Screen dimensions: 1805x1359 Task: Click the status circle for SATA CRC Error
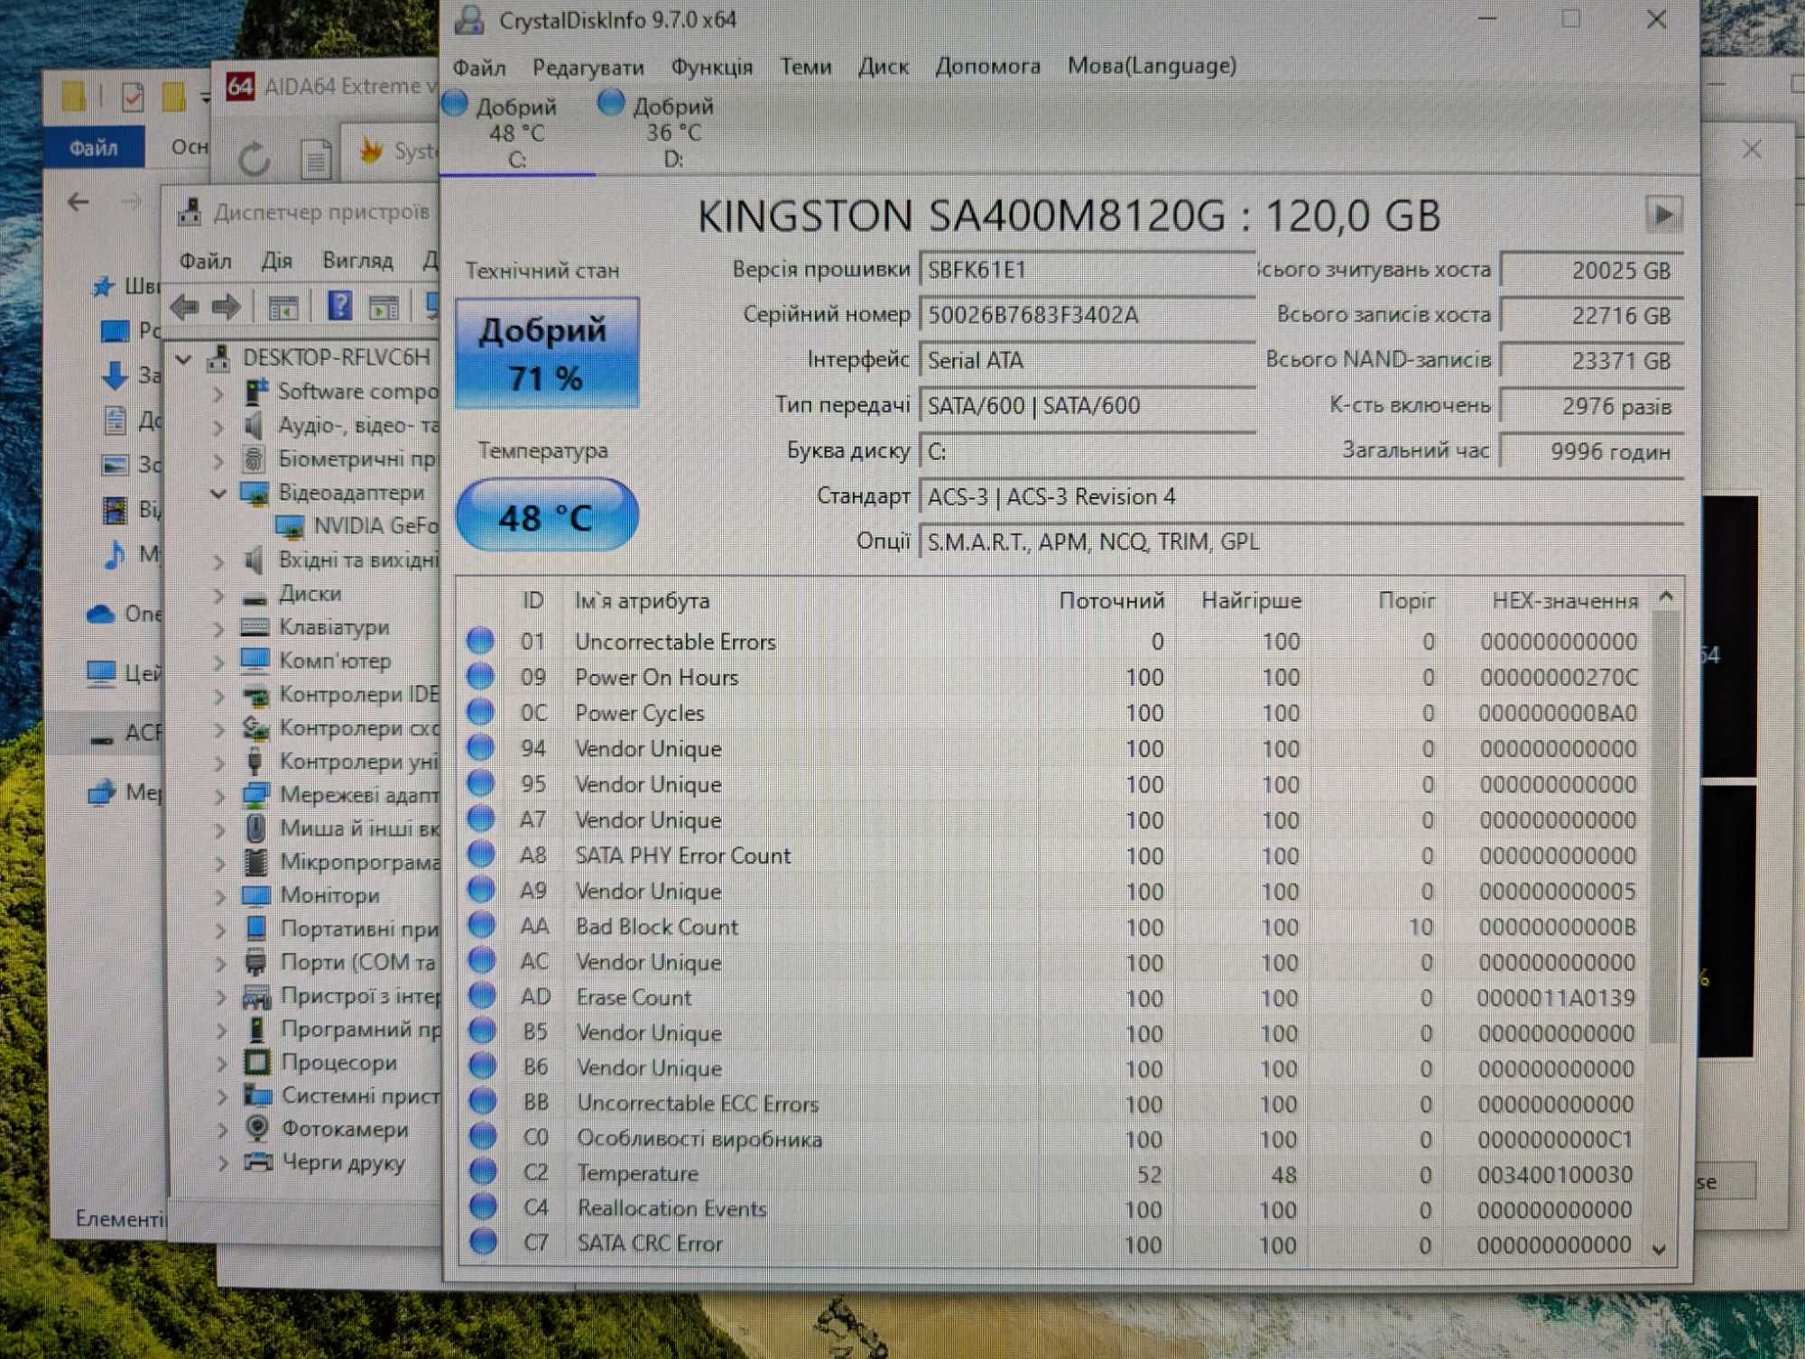click(483, 1242)
